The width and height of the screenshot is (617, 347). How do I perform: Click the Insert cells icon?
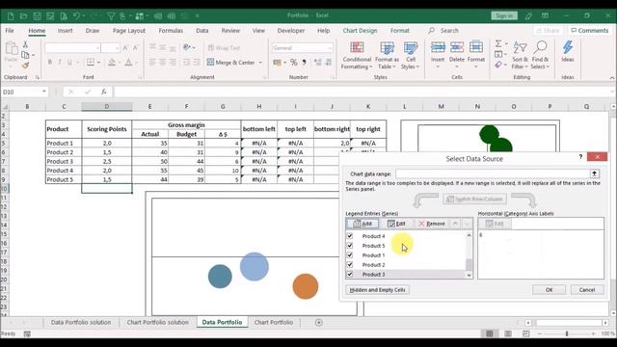click(x=438, y=48)
